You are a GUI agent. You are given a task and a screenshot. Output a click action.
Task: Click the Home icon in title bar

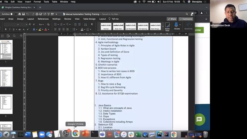tap(20, 14)
